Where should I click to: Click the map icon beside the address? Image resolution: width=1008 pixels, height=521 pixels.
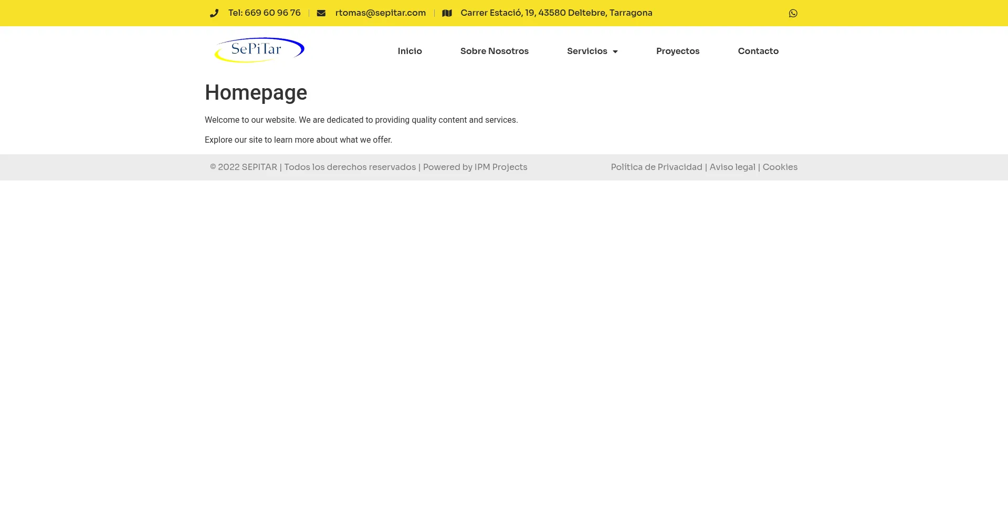point(447,13)
